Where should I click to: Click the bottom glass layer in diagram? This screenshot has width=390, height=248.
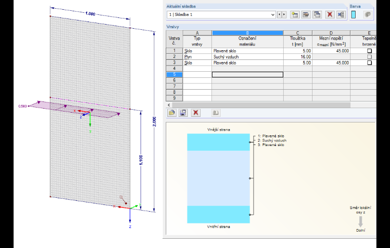tap(219, 215)
